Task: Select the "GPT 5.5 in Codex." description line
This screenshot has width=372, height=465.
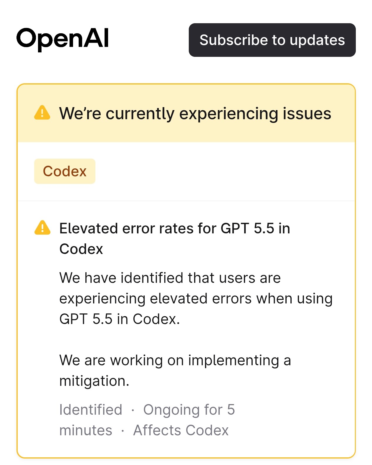Action: click(120, 319)
